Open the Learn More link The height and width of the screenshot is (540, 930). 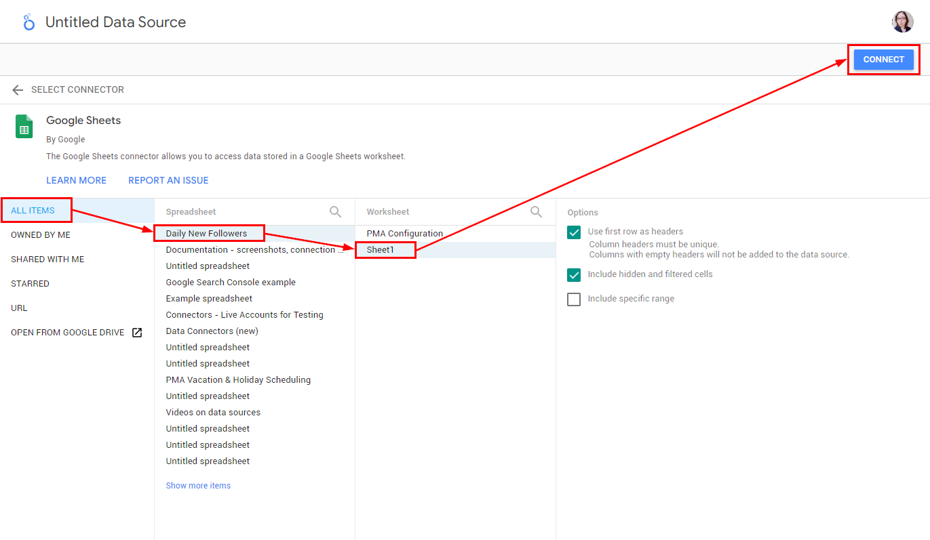click(x=76, y=180)
